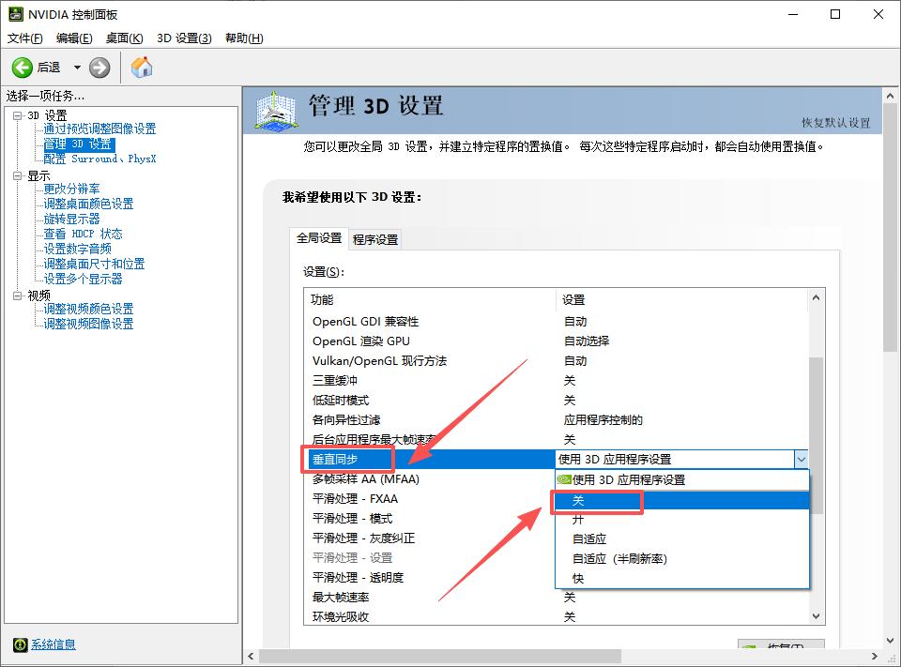
Task: Choose 使用 3D 应用程序设置 in dropdown list
Action: (x=682, y=479)
